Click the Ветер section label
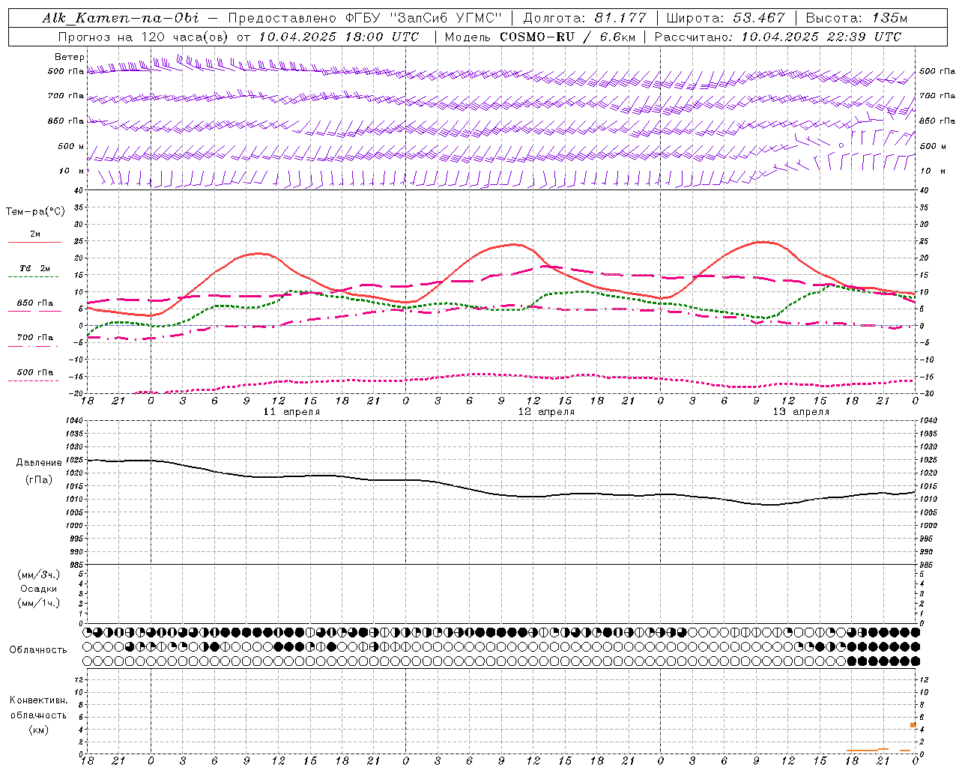 70,57
